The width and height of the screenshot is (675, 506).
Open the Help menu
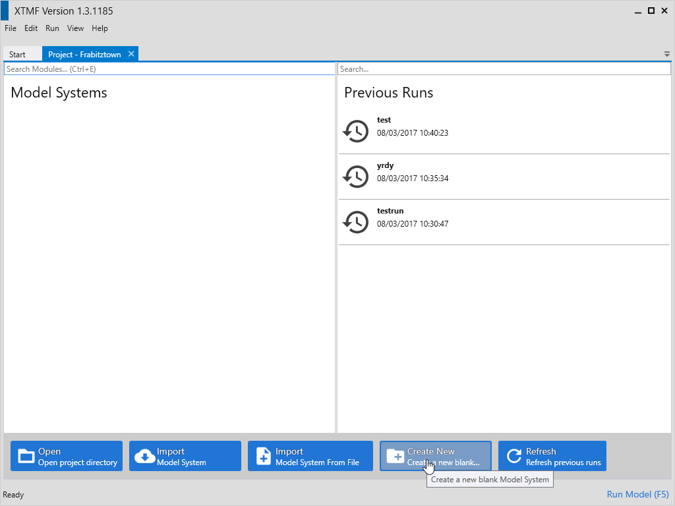tap(100, 28)
